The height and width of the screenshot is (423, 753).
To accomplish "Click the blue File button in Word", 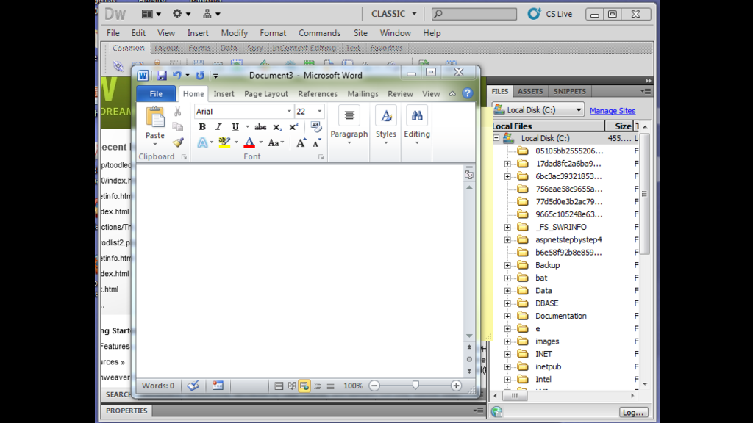I will click(156, 94).
